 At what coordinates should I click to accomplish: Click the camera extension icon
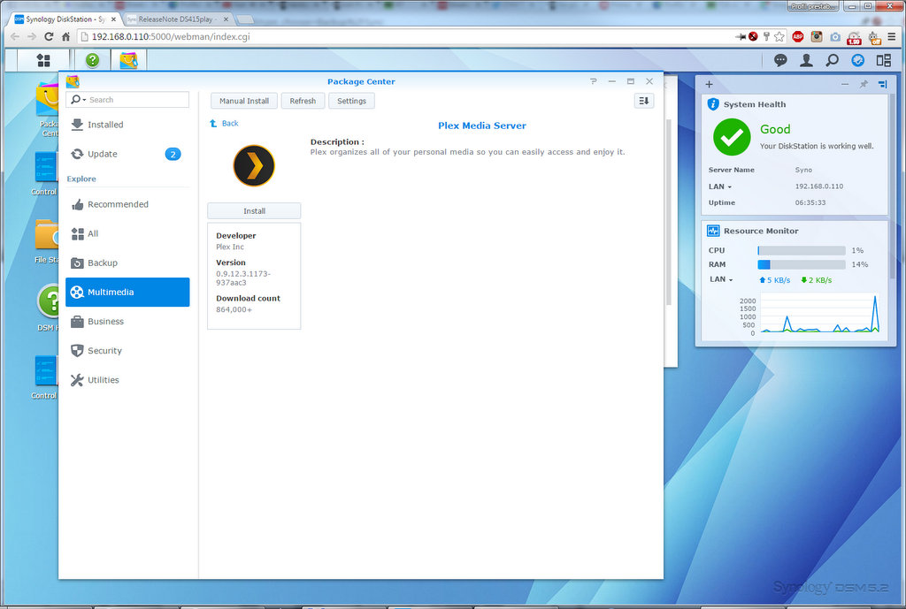tap(835, 36)
